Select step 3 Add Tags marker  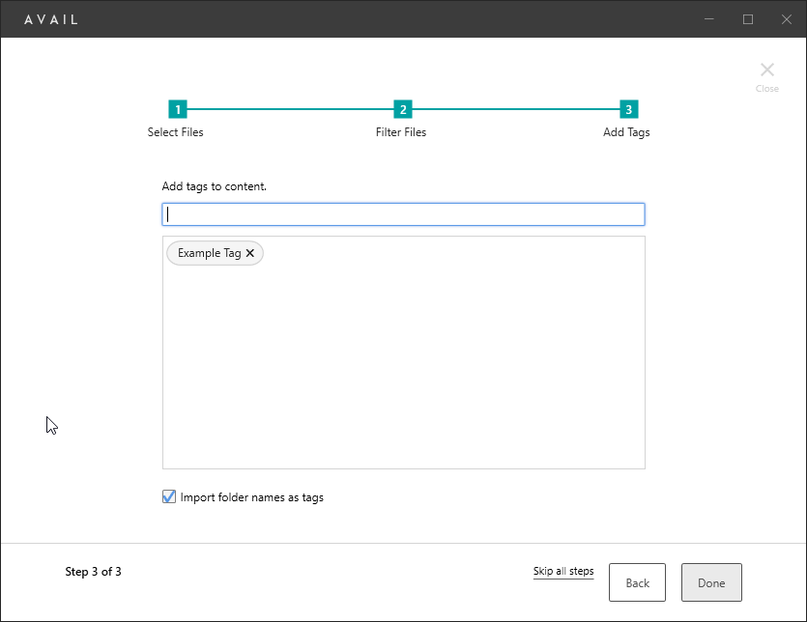628,109
